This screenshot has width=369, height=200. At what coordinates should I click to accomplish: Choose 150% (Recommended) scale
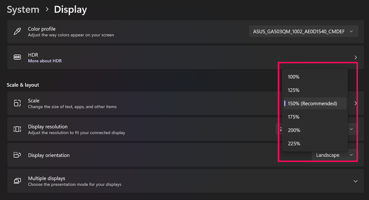[x=312, y=104]
